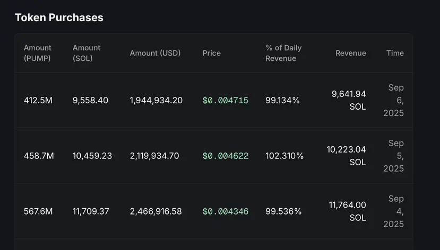This screenshot has width=440, height=250.
Task: Click the Amount (USD) column header
Action: (155, 53)
